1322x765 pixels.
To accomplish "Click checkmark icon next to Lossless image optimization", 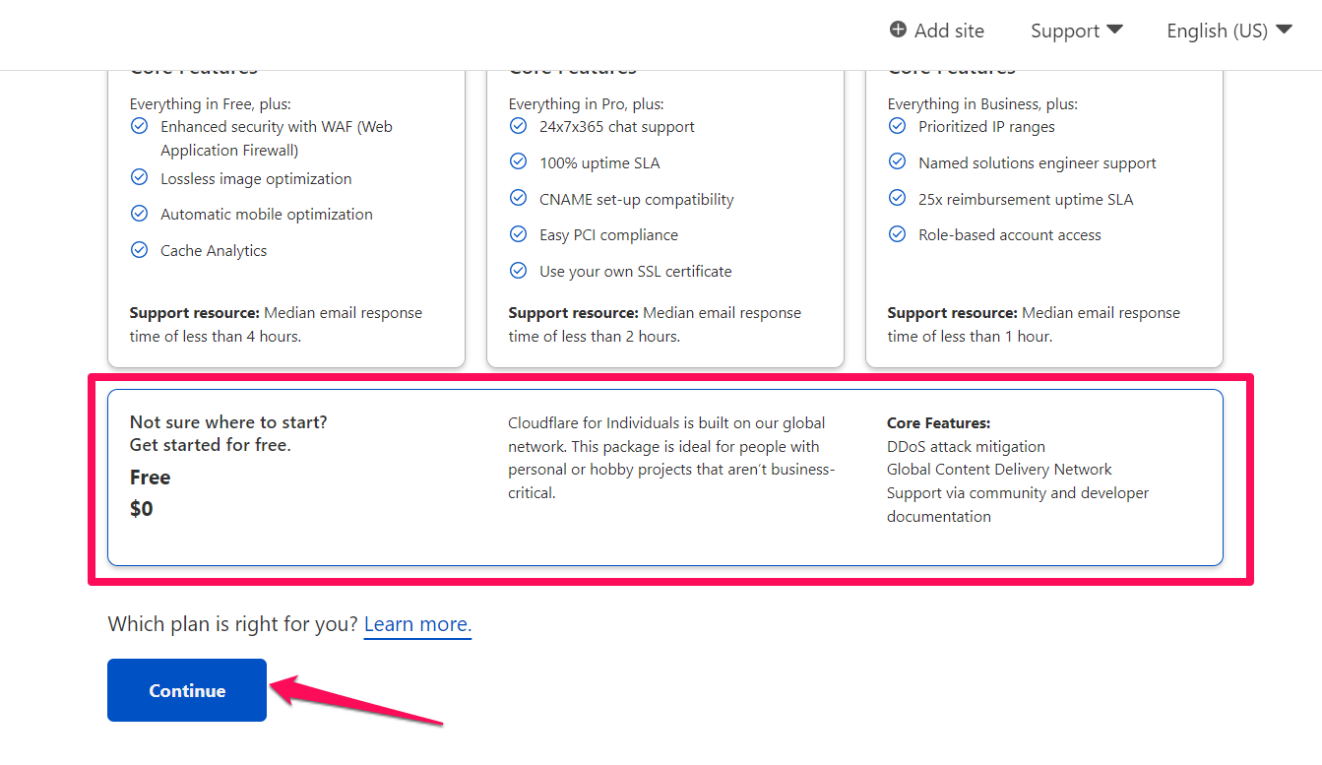I will pyautogui.click(x=140, y=177).
